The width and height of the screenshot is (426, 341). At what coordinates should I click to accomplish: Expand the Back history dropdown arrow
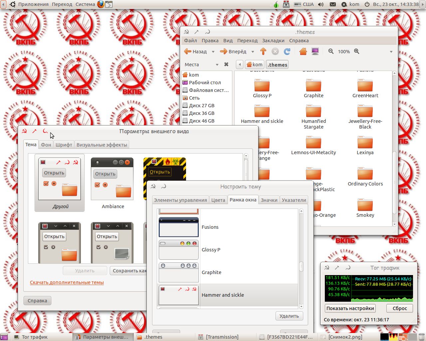click(x=213, y=52)
